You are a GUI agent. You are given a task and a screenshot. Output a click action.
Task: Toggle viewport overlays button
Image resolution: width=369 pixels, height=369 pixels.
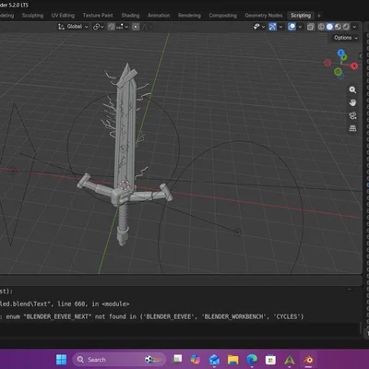[292, 27]
